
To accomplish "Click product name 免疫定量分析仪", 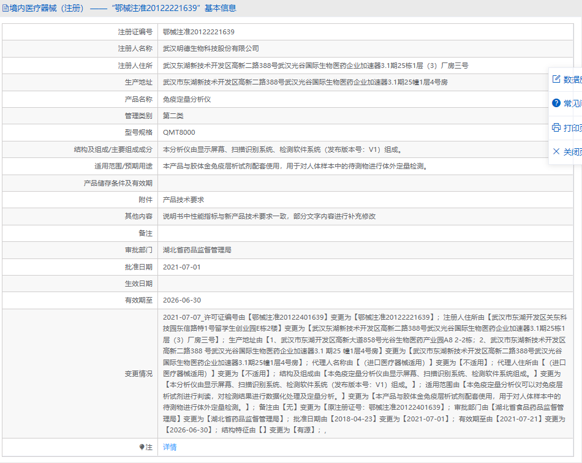I will 187,99.
